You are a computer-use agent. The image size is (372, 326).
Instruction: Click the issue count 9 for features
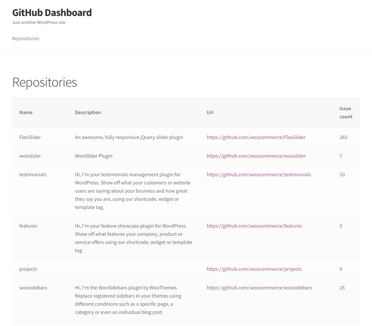coord(341,226)
